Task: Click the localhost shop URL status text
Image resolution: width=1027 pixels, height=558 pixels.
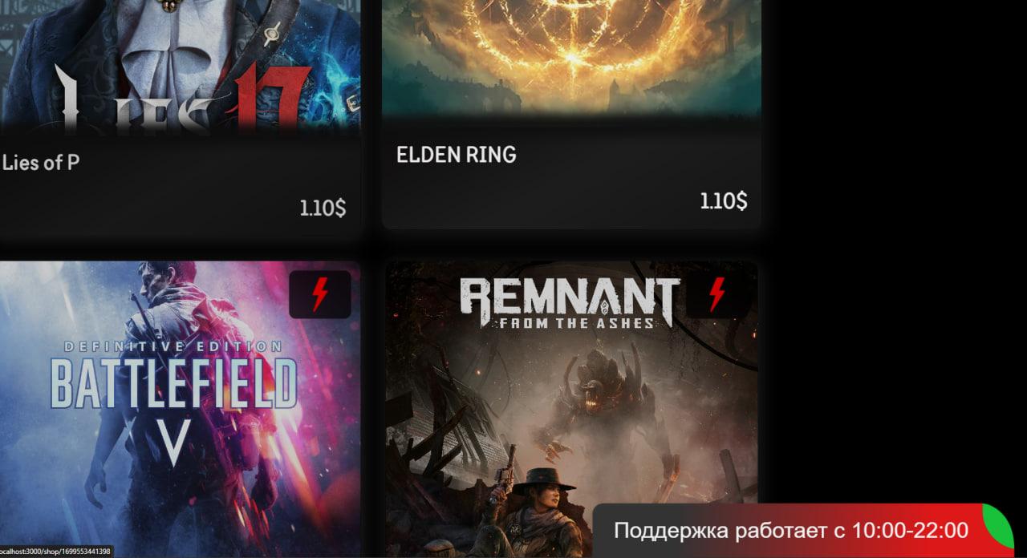Action: (x=55, y=552)
